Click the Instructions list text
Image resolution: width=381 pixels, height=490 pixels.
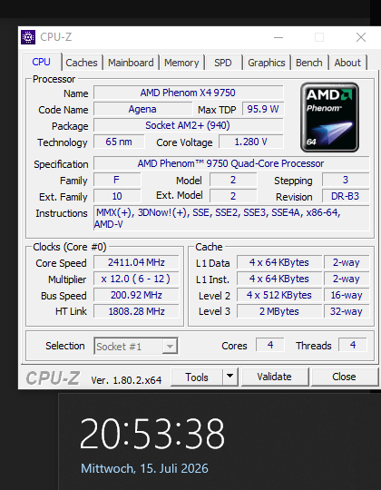pos(231,218)
